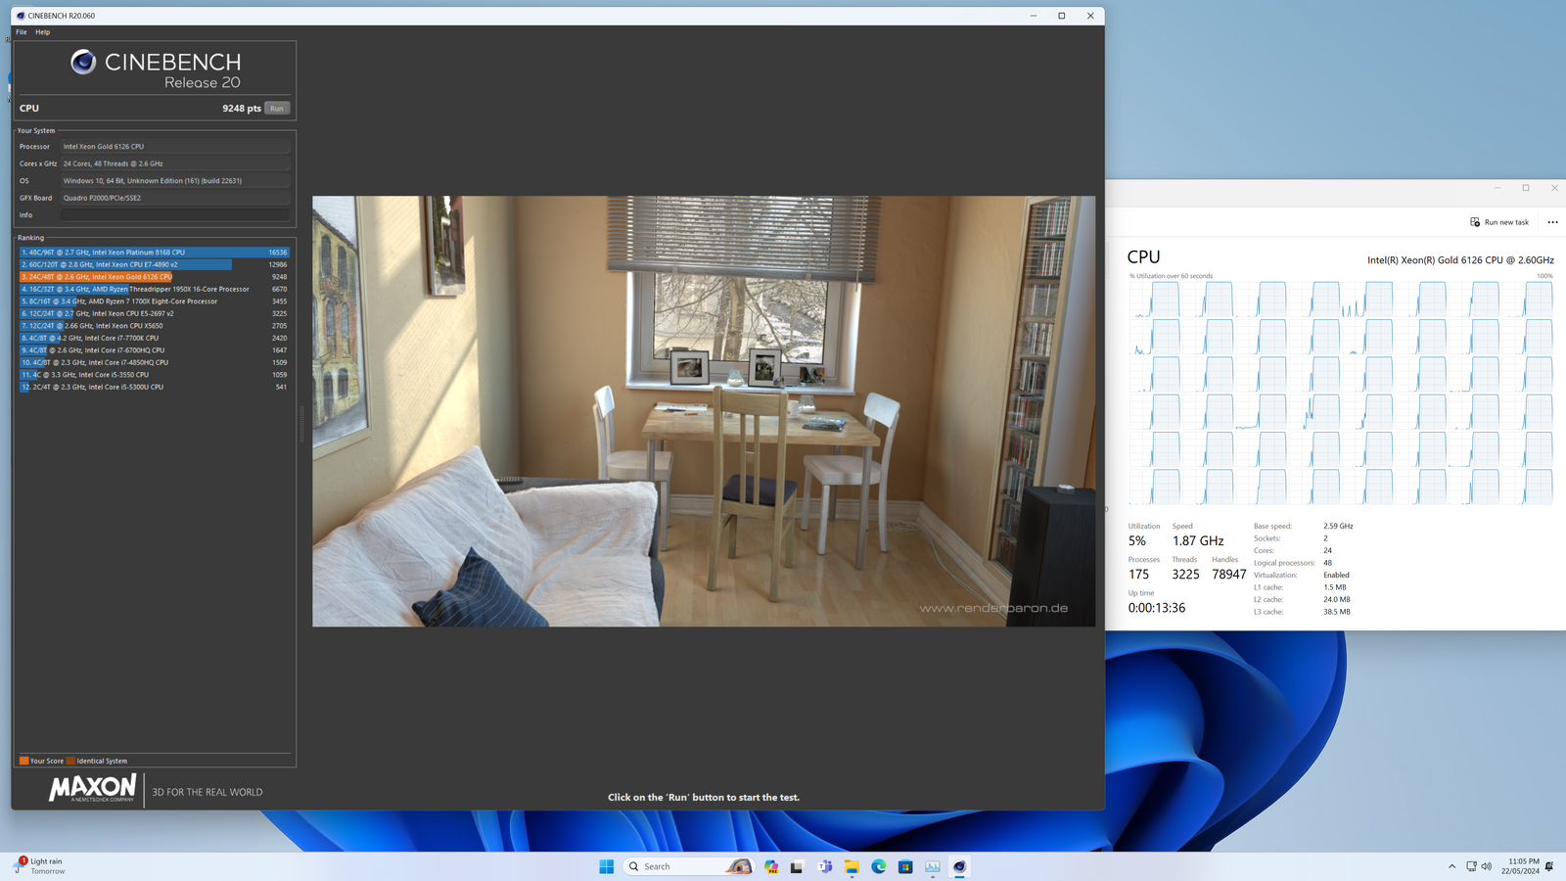Maximize the Task Manager window

click(1526, 188)
